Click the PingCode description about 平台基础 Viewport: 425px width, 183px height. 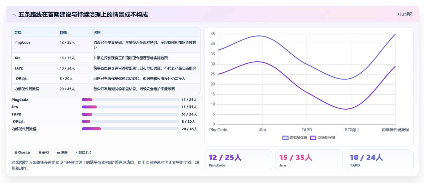[x=145, y=45]
